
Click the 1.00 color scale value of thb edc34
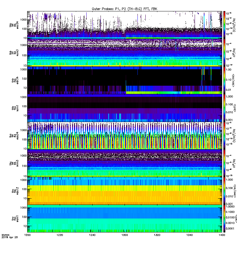[228, 70]
